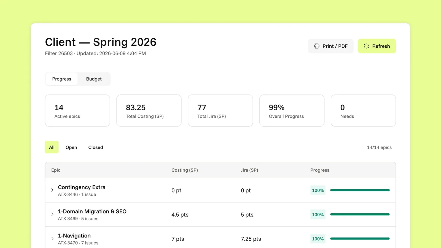The height and width of the screenshot is (248, 441).
Task: Click Contingency Extra 0 pt costing value
Action: (176, 190)
